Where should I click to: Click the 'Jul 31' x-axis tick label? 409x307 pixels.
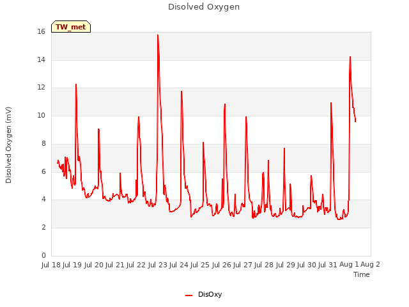click(328, 265)
